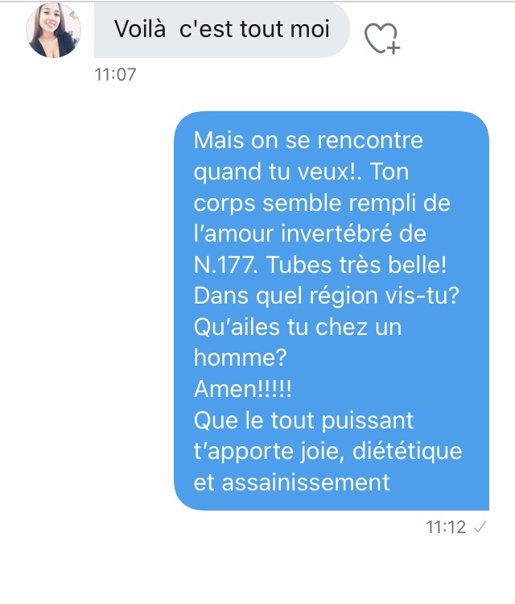
Task: Click the 11:07 timestamp
Action: click(x=115, y=75)
